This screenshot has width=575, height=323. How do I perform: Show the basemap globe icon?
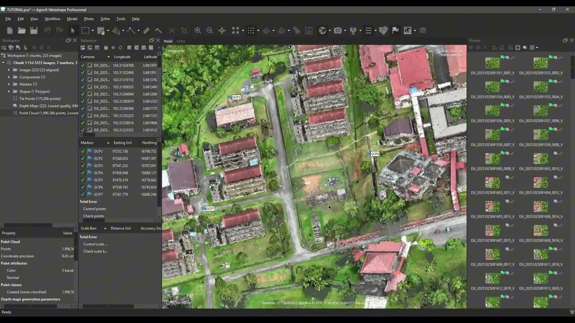[x=323, y=31]
